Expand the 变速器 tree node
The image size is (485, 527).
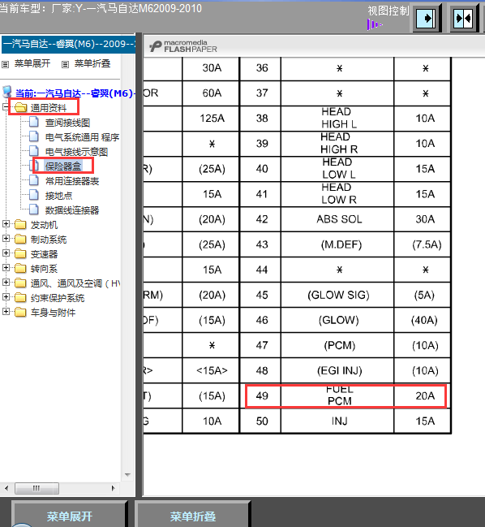[x=6, y=253]
